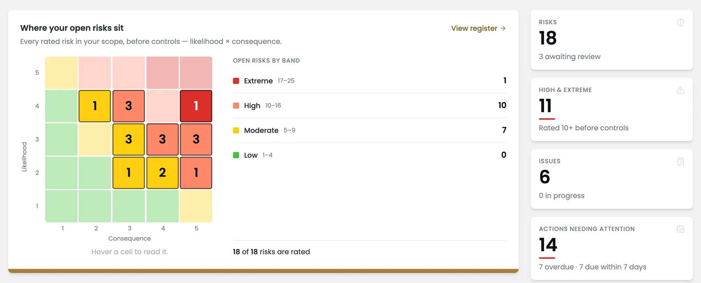Image resolution: width=701 pixels, height=283 pixels.
Task: Select the red Extreme cell showing 1
Action: click(x=196, y=106)
